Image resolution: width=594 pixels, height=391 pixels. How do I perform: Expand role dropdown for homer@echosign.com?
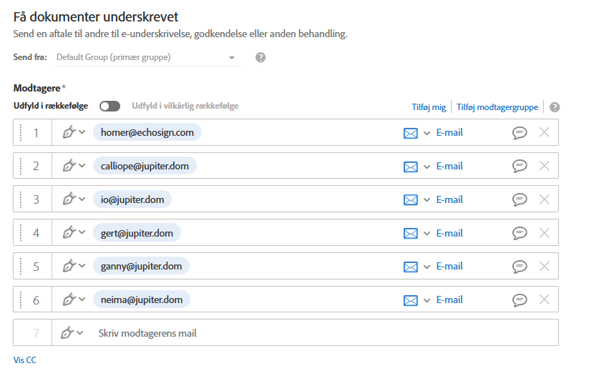click(81, 132)
